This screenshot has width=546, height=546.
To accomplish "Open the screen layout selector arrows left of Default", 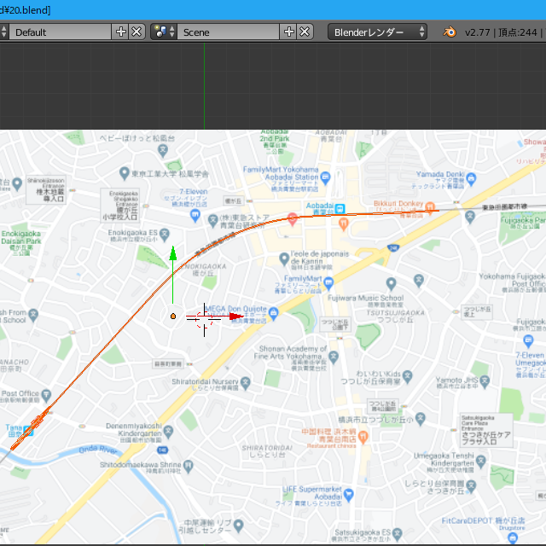I will point(3,32).
